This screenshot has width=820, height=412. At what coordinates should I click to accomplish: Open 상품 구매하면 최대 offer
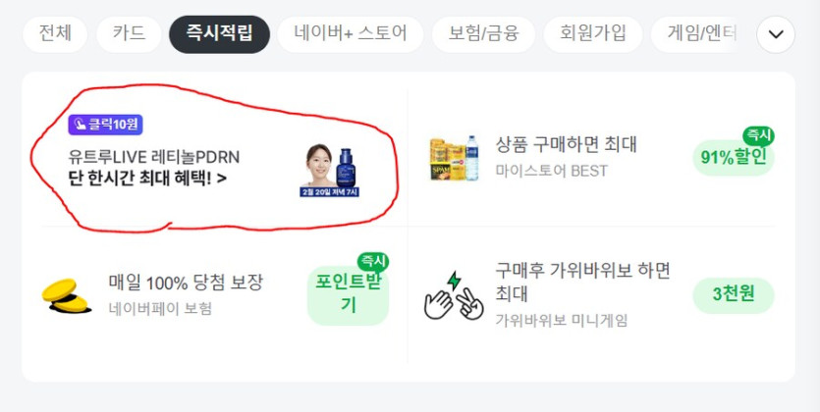567,144
